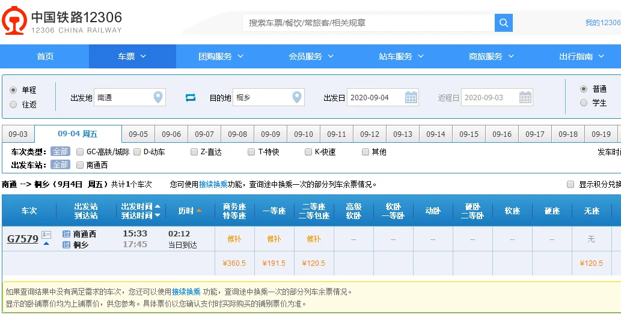Click the 过 badge next to 桐乡

tap(66, 245)
